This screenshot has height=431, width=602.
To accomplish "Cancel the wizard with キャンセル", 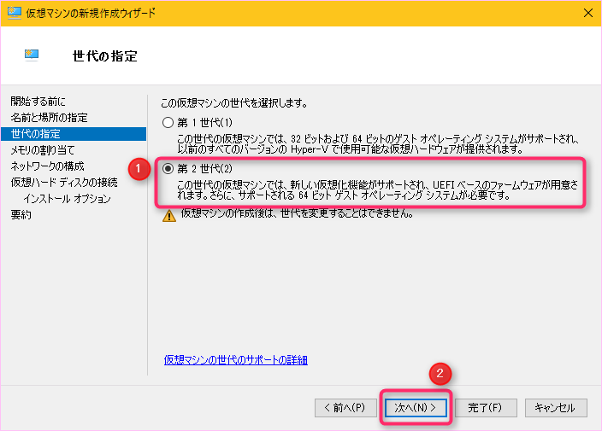I will click(x=556, y=408).
